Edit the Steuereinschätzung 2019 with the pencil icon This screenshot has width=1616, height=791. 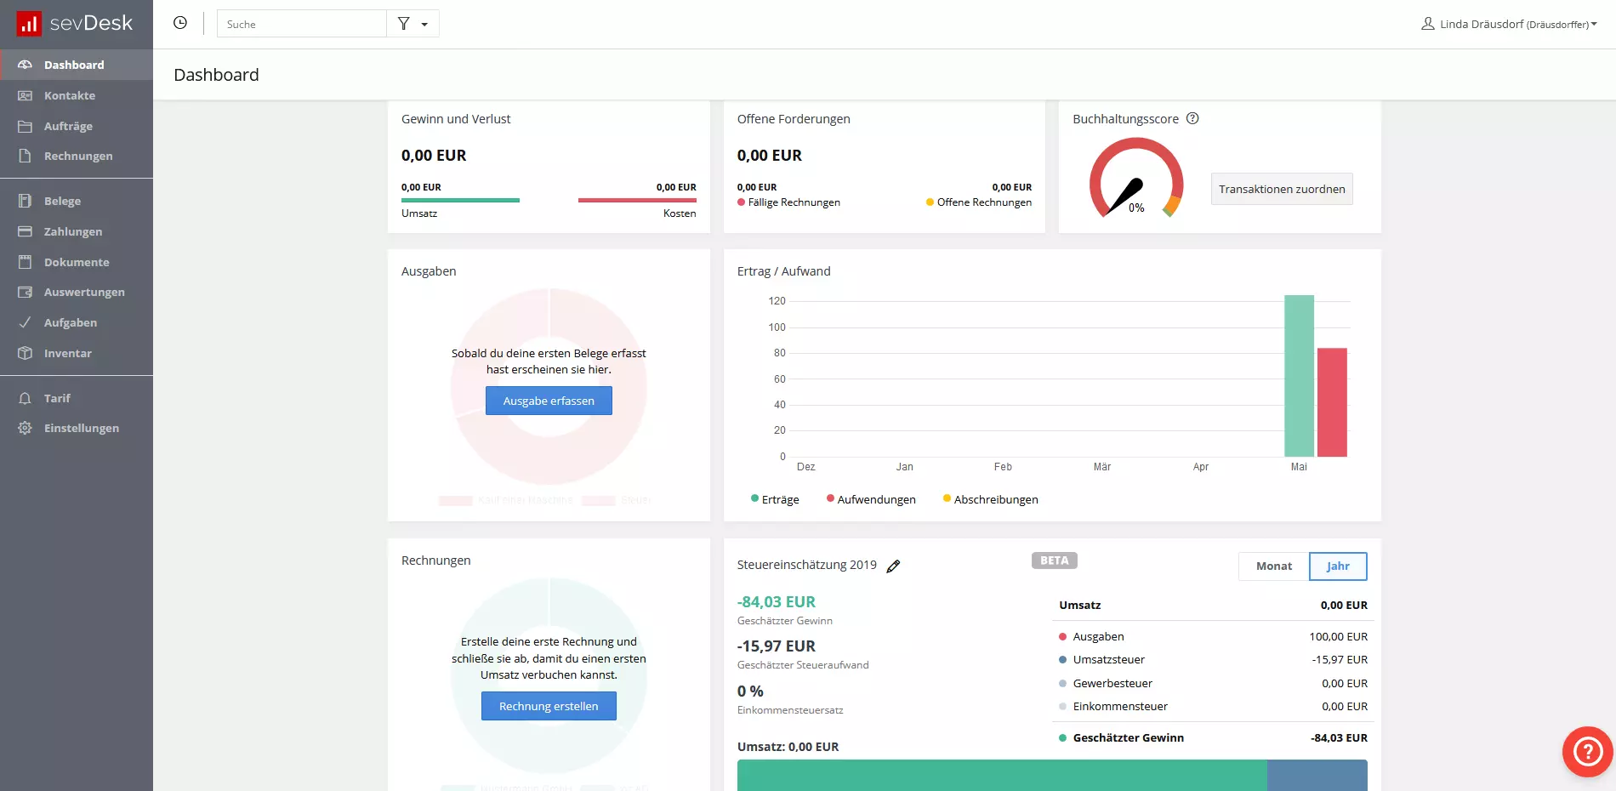[893, 566]
